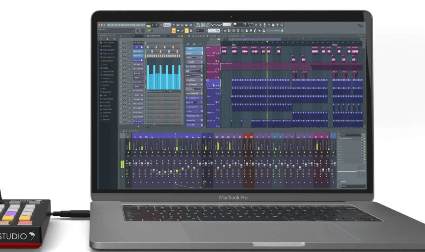Click the 25:04 time display
Viewport: 425px width, 252px height.
202,25
